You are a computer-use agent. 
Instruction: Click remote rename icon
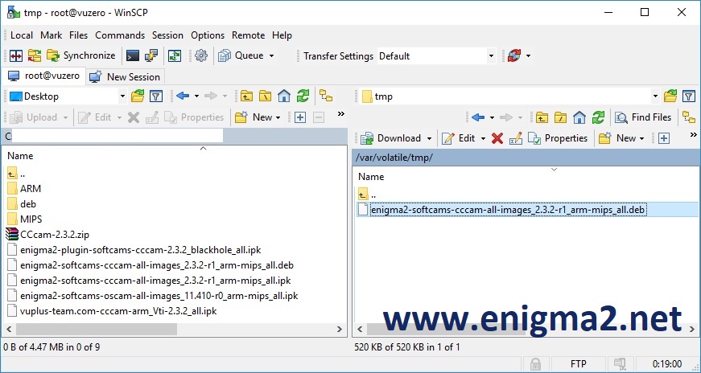tap(515, 138)
